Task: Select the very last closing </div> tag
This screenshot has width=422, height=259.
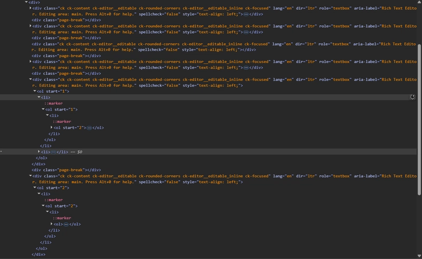Action: click(x=39, y=254)
